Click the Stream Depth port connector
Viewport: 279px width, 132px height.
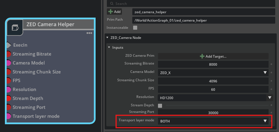click(x=9, y=98)
